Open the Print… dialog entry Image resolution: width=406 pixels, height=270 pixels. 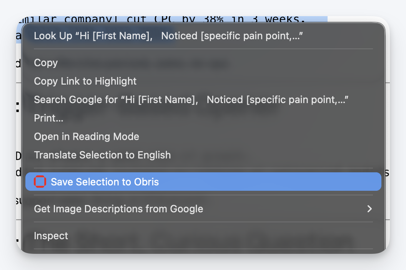coord(48,118)
